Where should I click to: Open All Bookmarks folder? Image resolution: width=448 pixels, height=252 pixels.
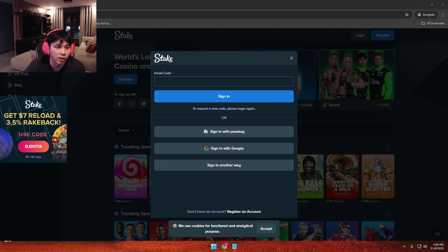[433, 23]
